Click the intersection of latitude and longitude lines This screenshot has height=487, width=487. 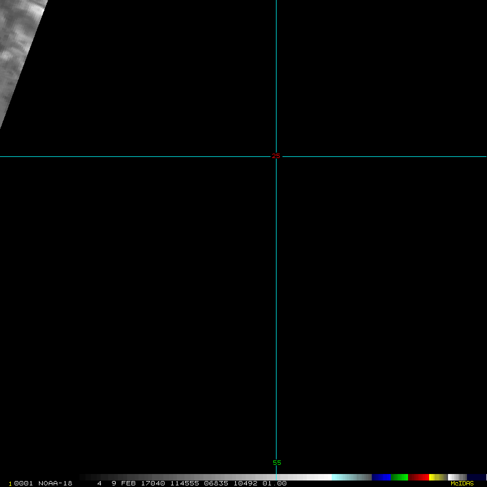[276, 156]
